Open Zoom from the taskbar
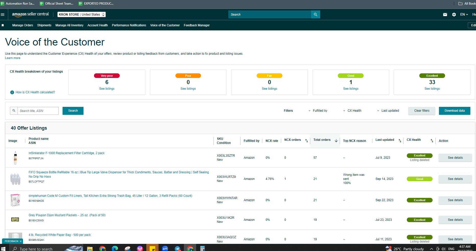 pyautogui.click(x=165, y=249)
